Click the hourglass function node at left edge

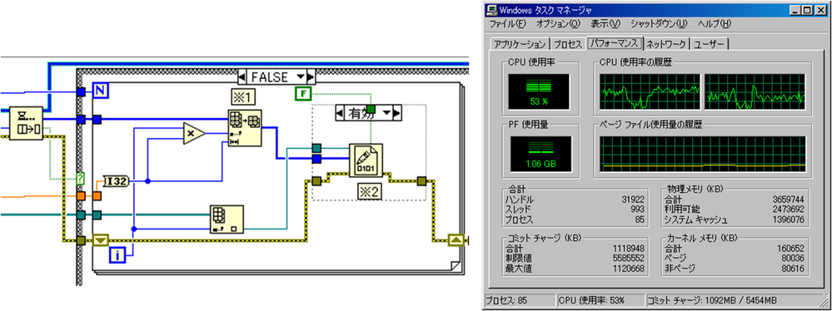[26, 123]
